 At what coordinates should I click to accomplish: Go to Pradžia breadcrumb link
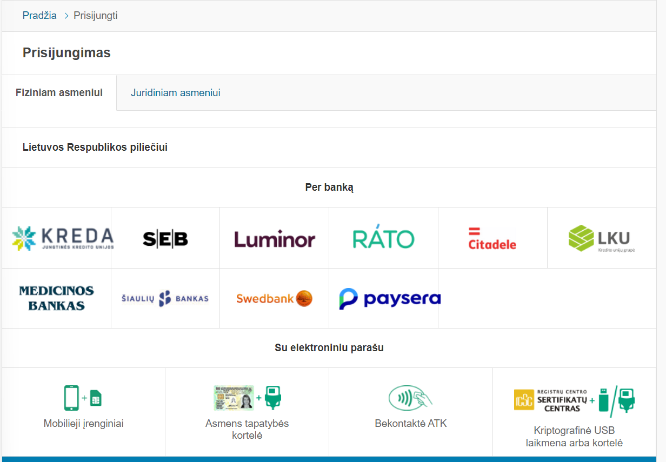click(39, 16)
